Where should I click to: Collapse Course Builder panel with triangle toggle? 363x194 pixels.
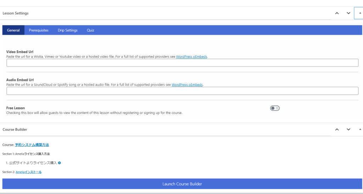[x=360, y=130]
